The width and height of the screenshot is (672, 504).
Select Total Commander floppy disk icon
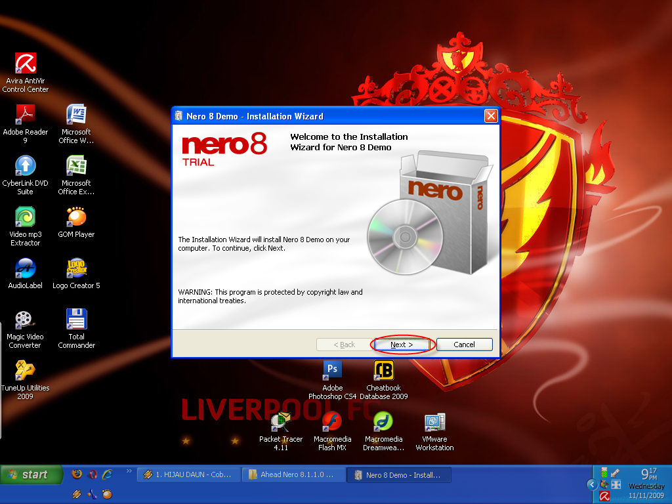click(x=76, y=320)
